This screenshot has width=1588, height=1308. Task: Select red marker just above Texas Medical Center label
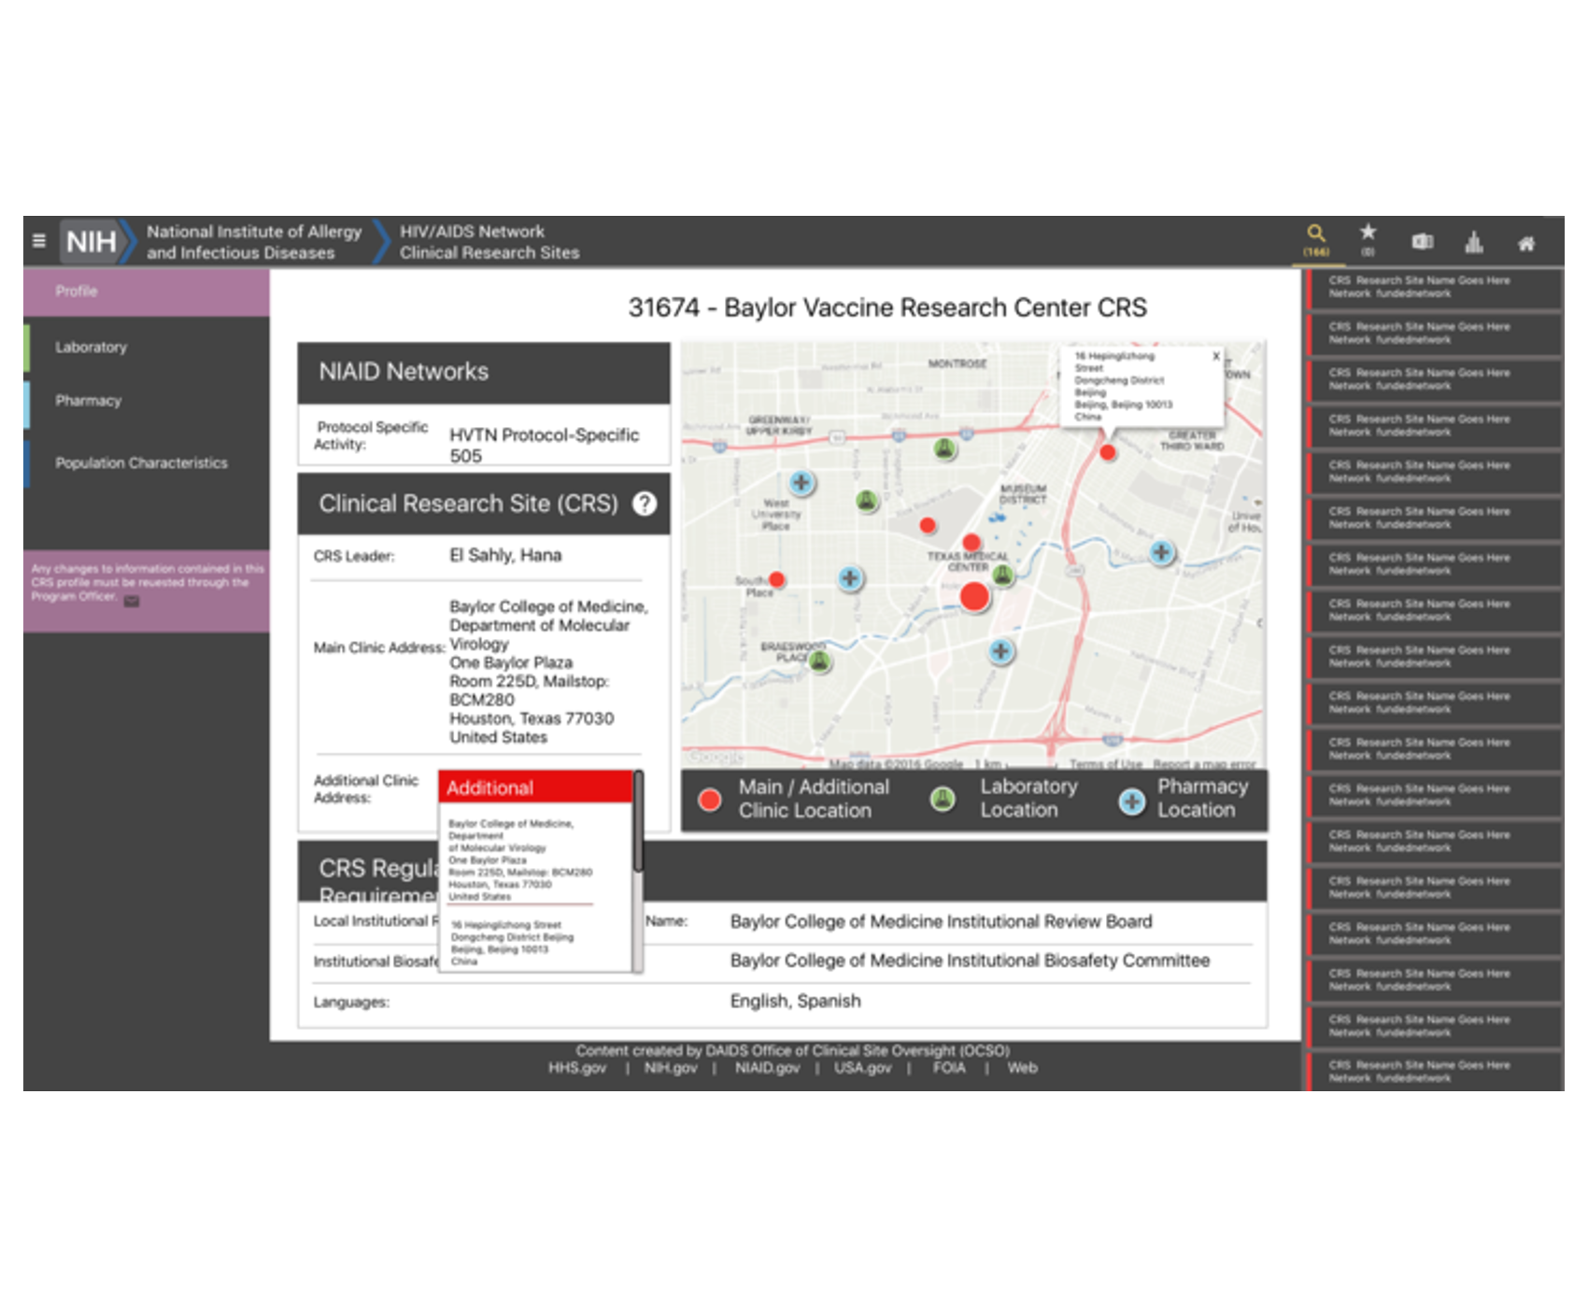(x=971, y=542)
